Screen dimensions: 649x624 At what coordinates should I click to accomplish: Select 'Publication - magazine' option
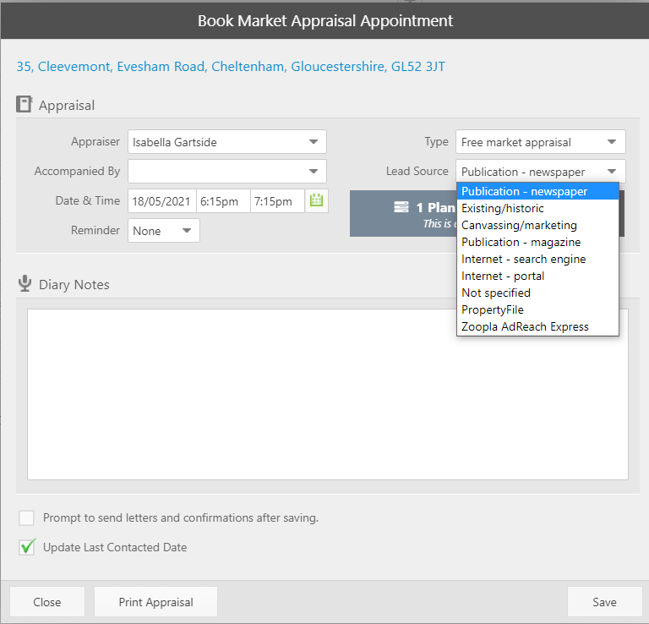[537, 242]
